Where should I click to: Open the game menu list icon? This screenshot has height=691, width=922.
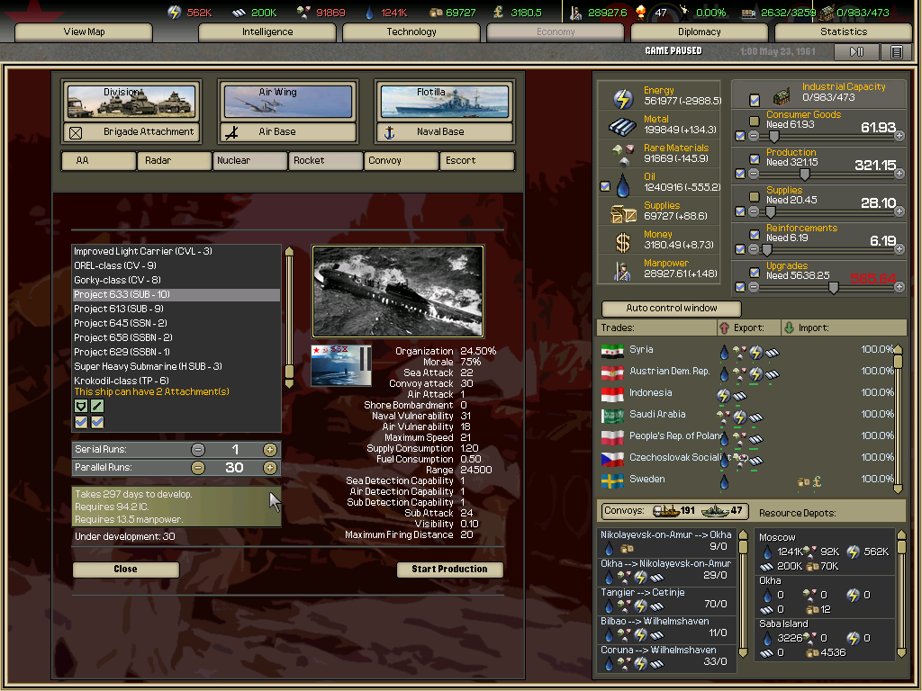pos(896,52)
